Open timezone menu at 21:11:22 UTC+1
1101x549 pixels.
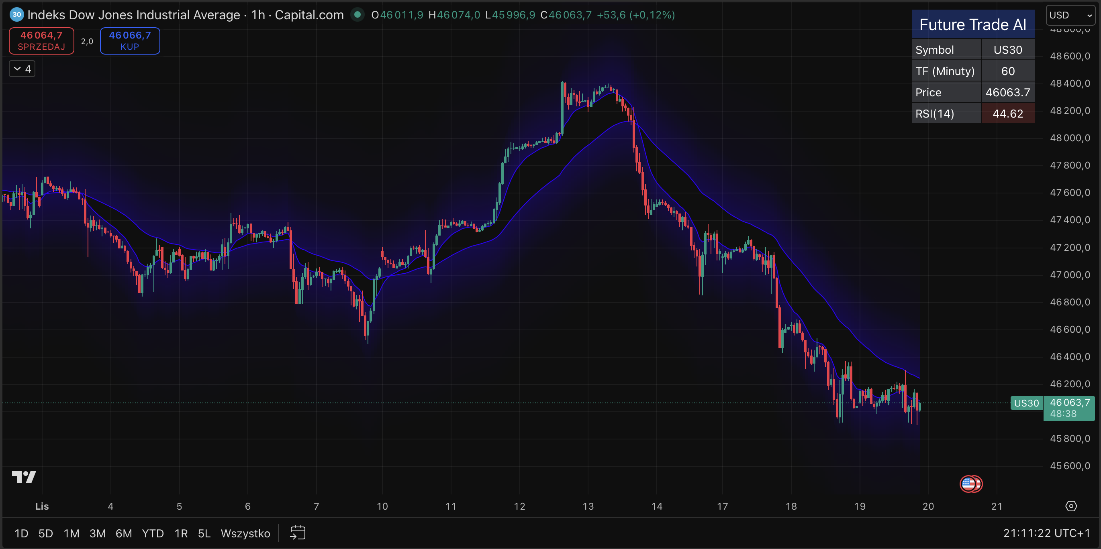click(x=1046, y=533)
